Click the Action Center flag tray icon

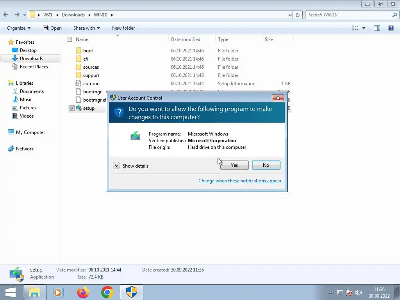(349, 293)
